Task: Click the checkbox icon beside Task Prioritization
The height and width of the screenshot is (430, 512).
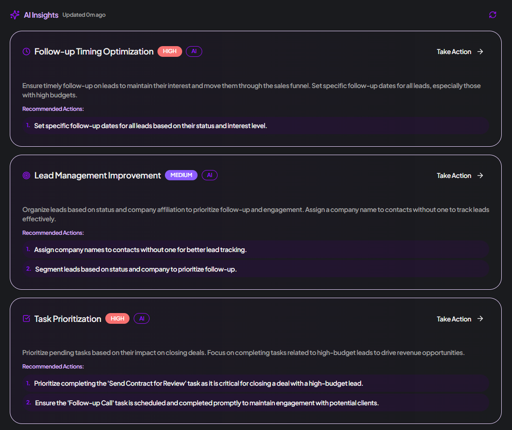Action: [27, 319]
